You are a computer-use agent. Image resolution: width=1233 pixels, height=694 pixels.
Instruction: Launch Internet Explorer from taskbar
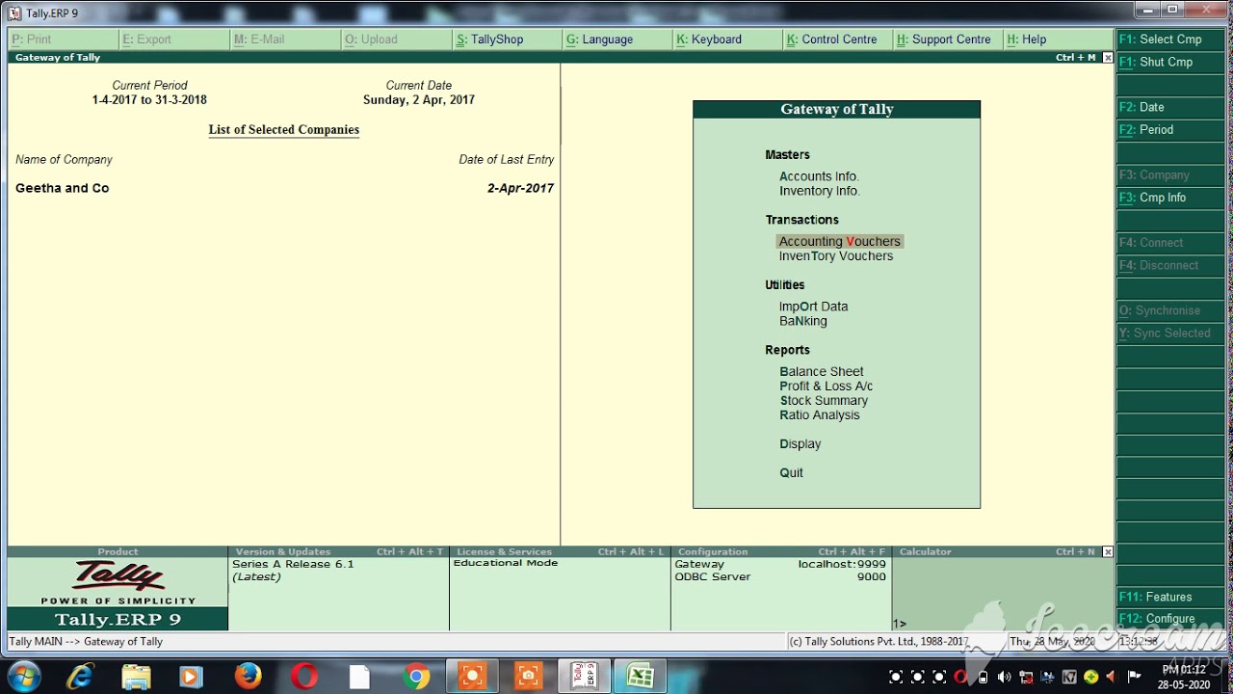[x=80, y=677]
